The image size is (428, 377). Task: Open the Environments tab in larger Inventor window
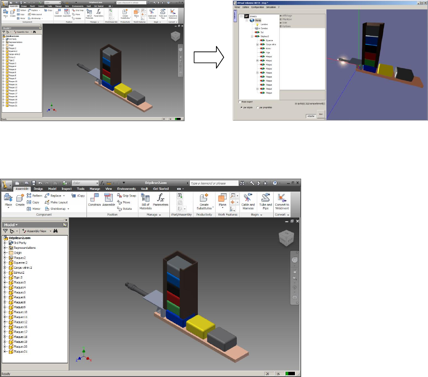pyautogui.click(x=126, y=189)
